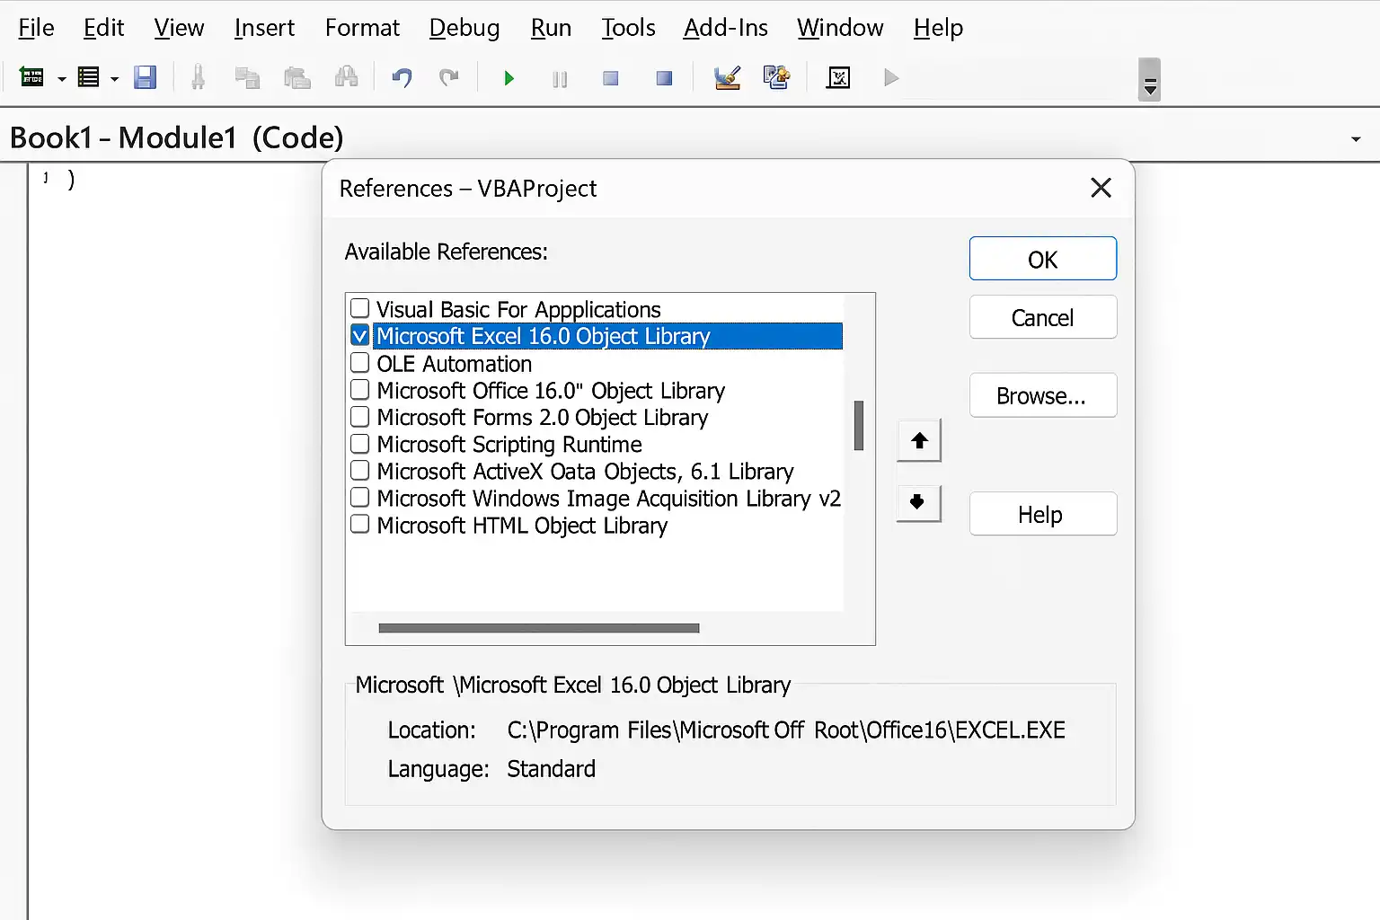1380x920 pixels.
Task: Expand the Module1 code window dropdown arrow
Action: 1356,139
